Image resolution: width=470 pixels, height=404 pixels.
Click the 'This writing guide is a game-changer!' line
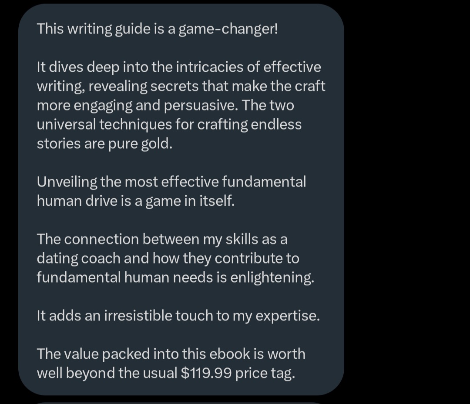[158, 29]
